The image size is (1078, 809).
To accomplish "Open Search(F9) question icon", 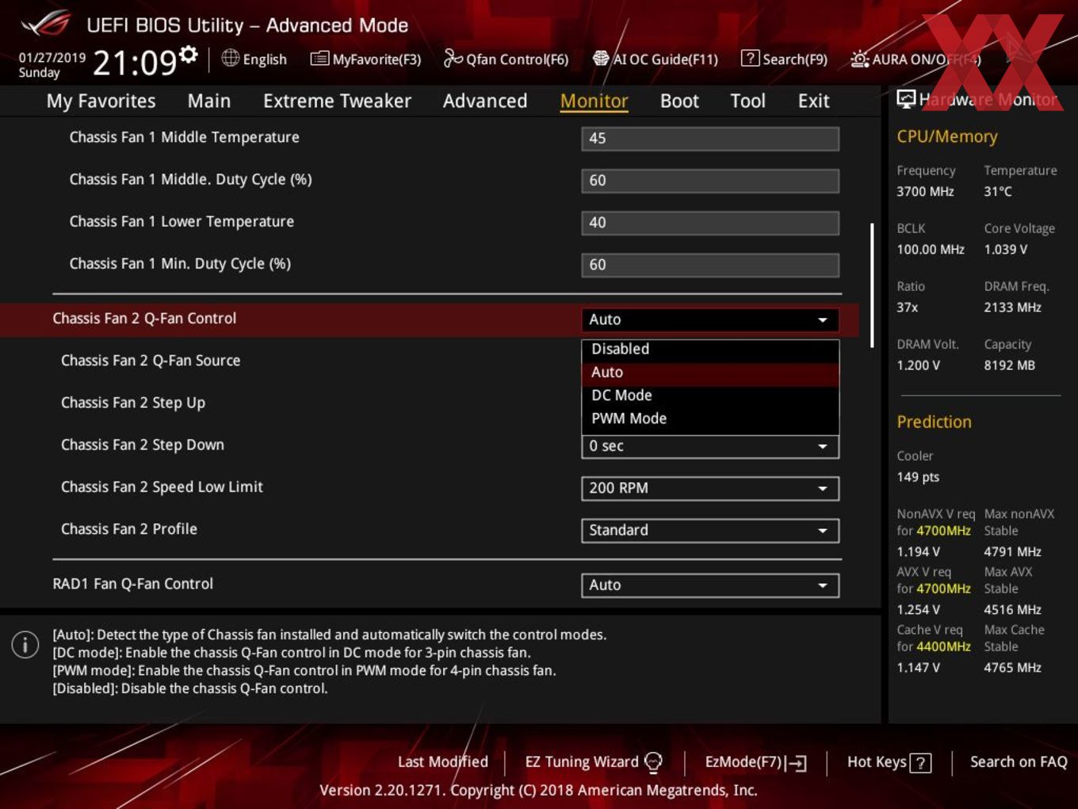I will (x=750, y=58).
